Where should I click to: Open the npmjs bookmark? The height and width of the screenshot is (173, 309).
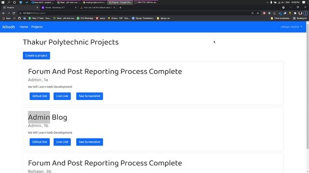pos(100,18)
